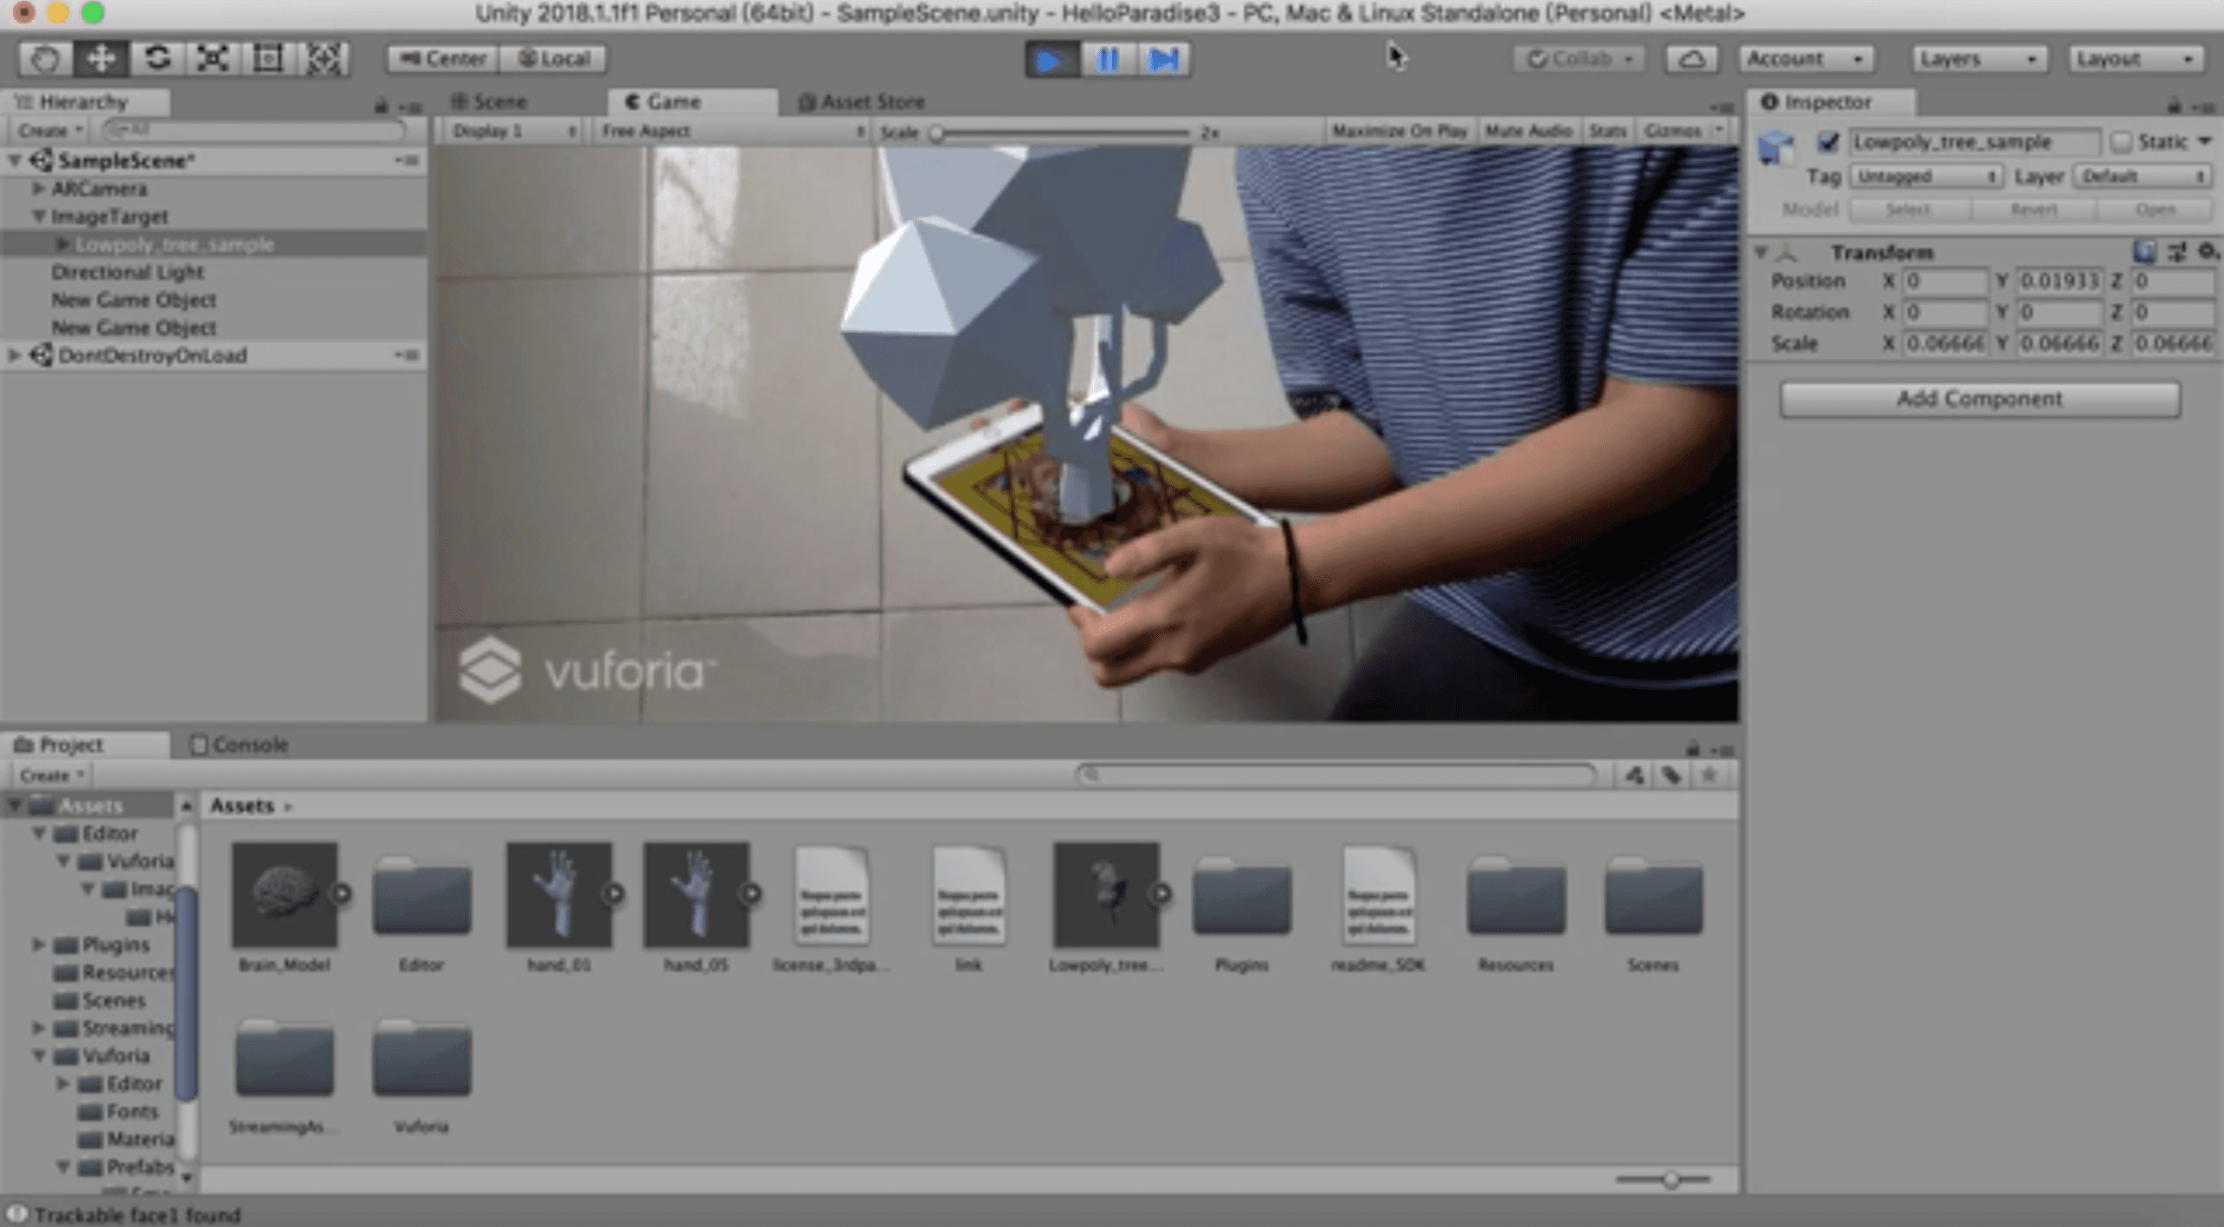Click the Step frame button
The width and height of the screenshot is (2224, 1227).
click(1162, 60)
